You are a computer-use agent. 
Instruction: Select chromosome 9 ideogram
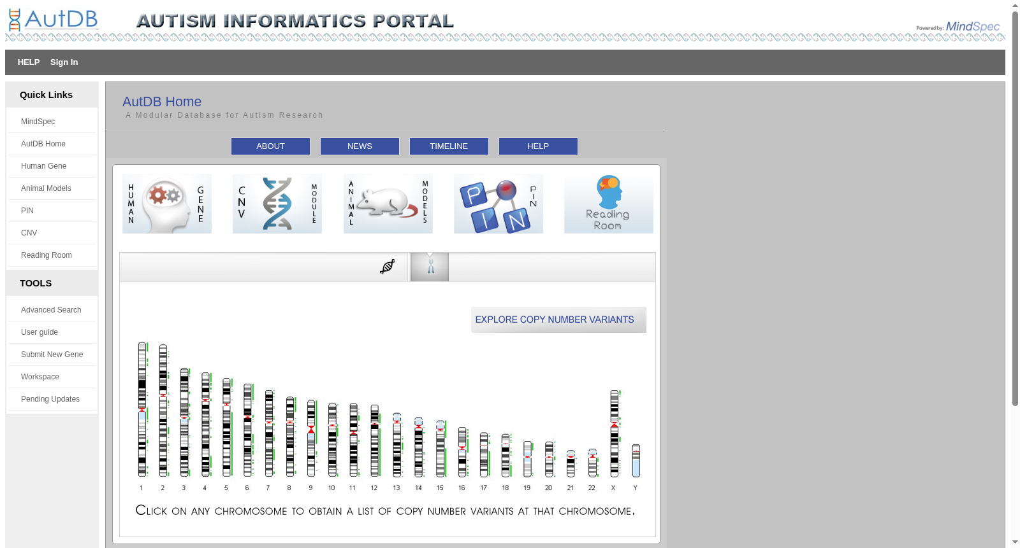click(x=311, y=438)
